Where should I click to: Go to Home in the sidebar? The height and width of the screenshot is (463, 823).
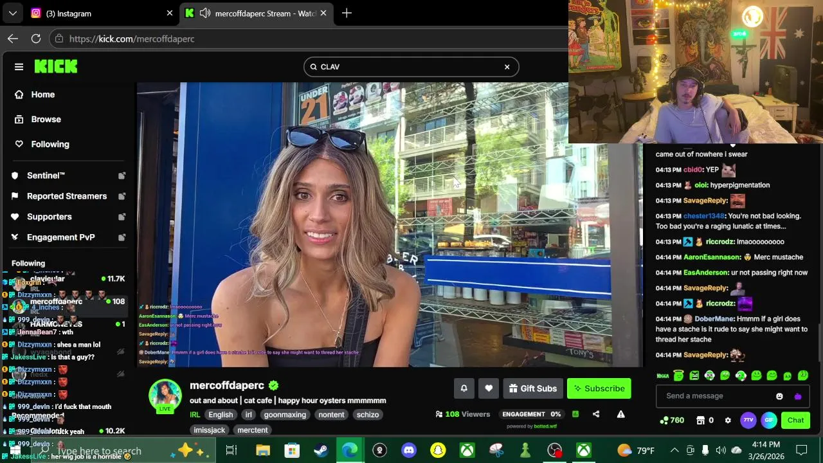pyautogui.click(x=43, y=95)
